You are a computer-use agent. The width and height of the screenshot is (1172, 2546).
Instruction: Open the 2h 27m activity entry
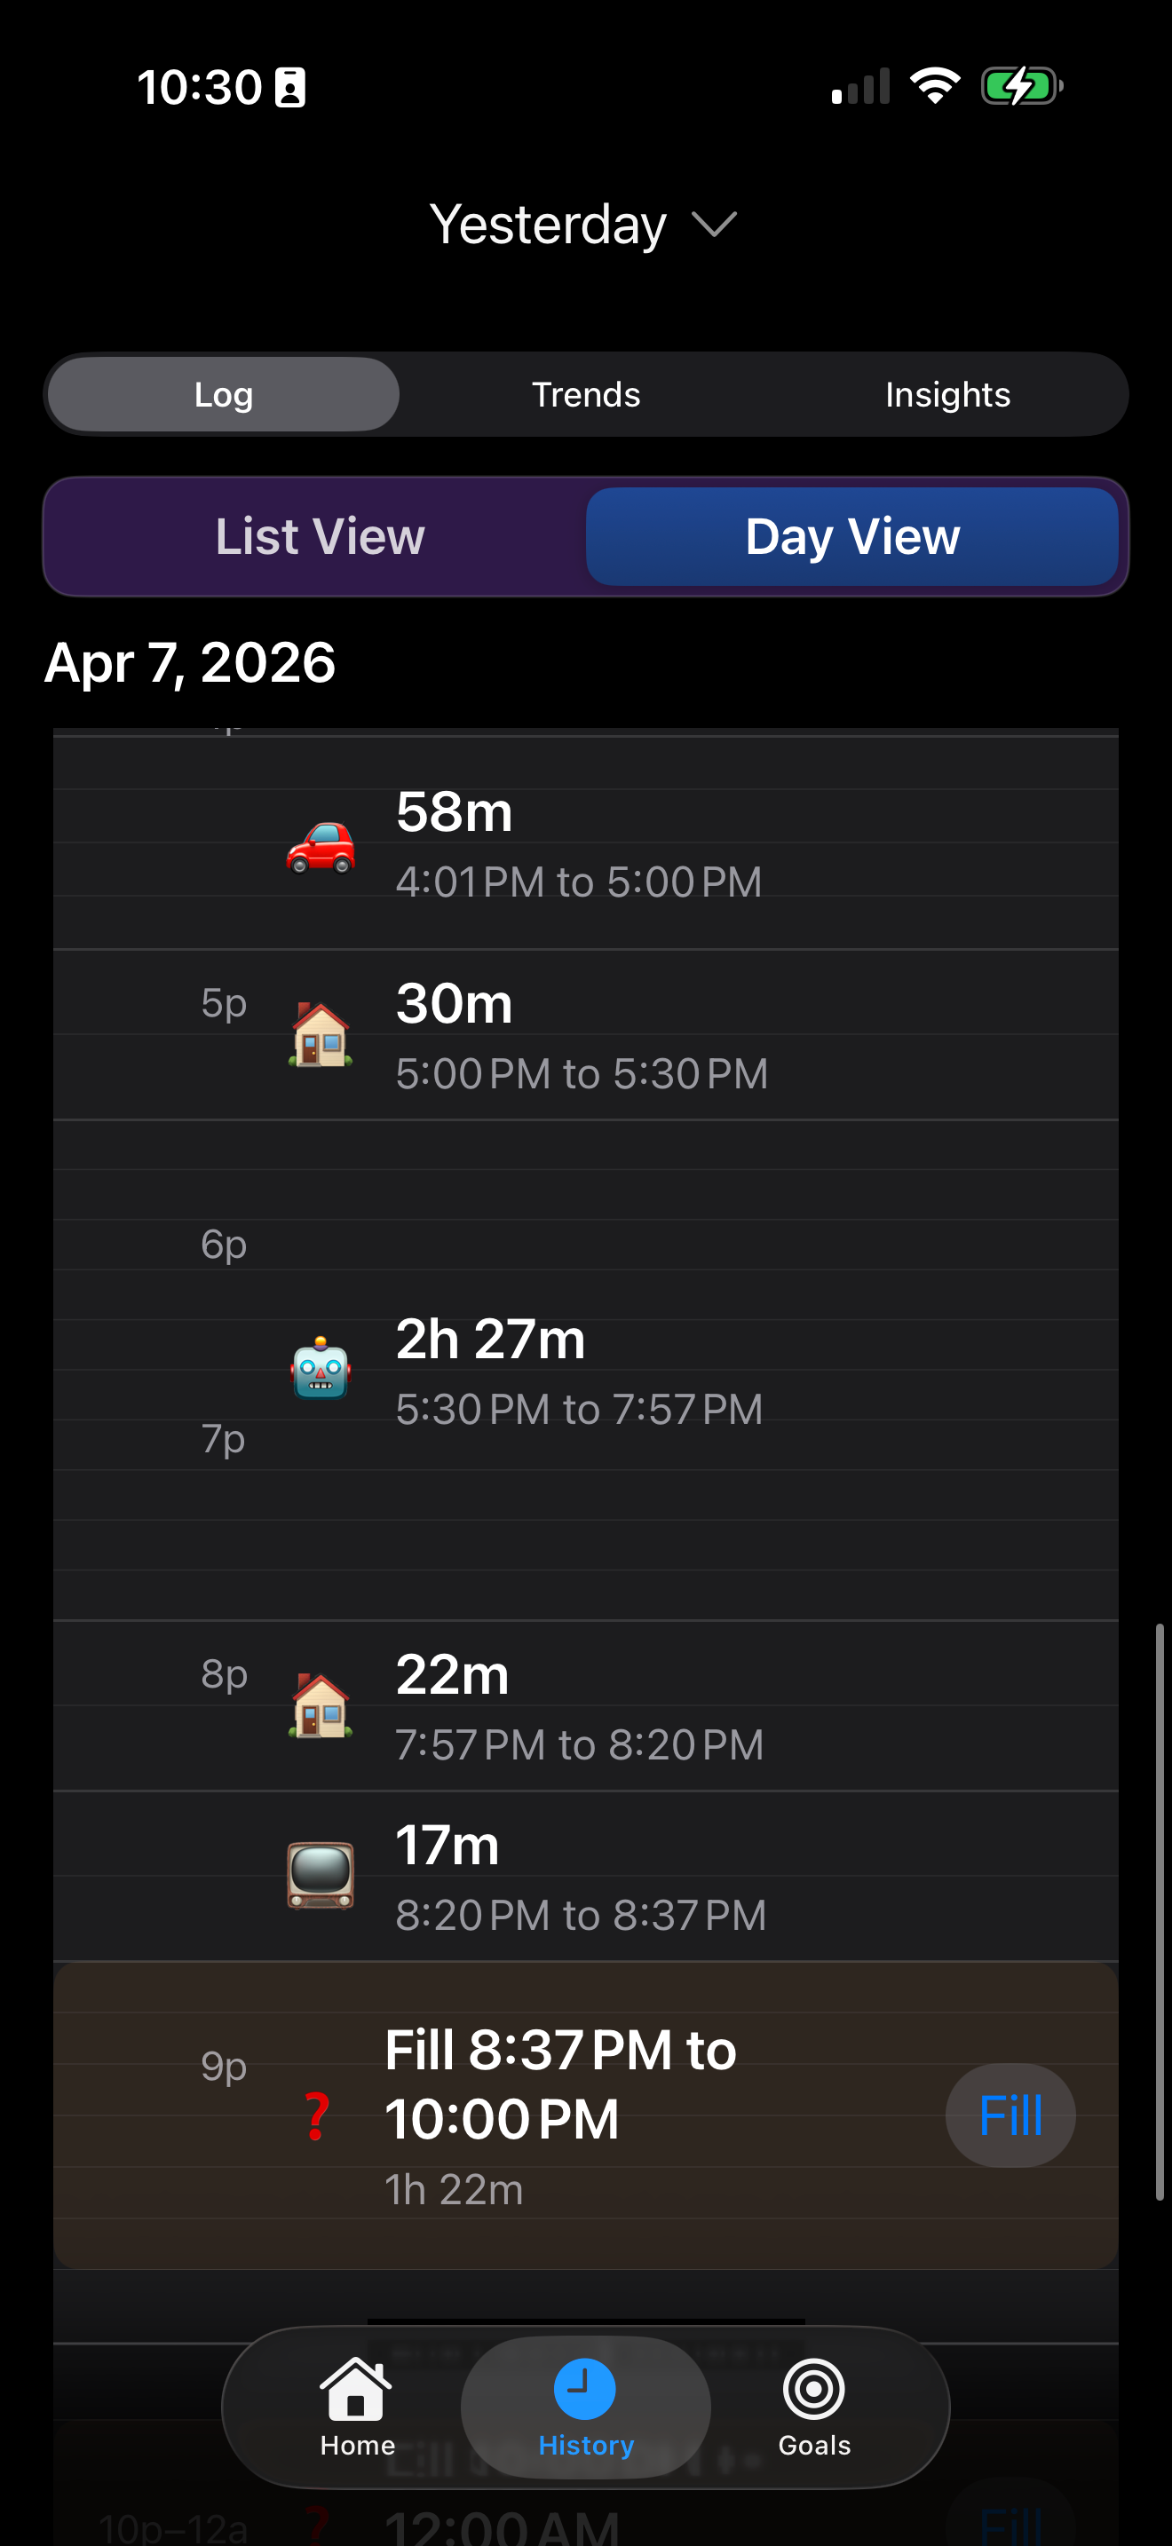coord(586,1370)
